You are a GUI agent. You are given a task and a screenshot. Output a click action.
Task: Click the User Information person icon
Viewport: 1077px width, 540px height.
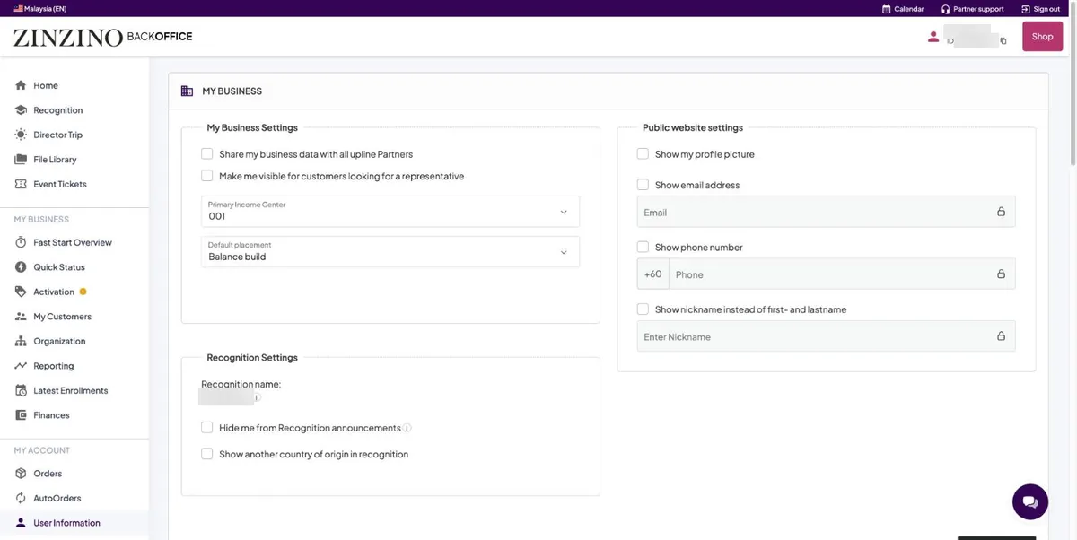tap(21, 523)
